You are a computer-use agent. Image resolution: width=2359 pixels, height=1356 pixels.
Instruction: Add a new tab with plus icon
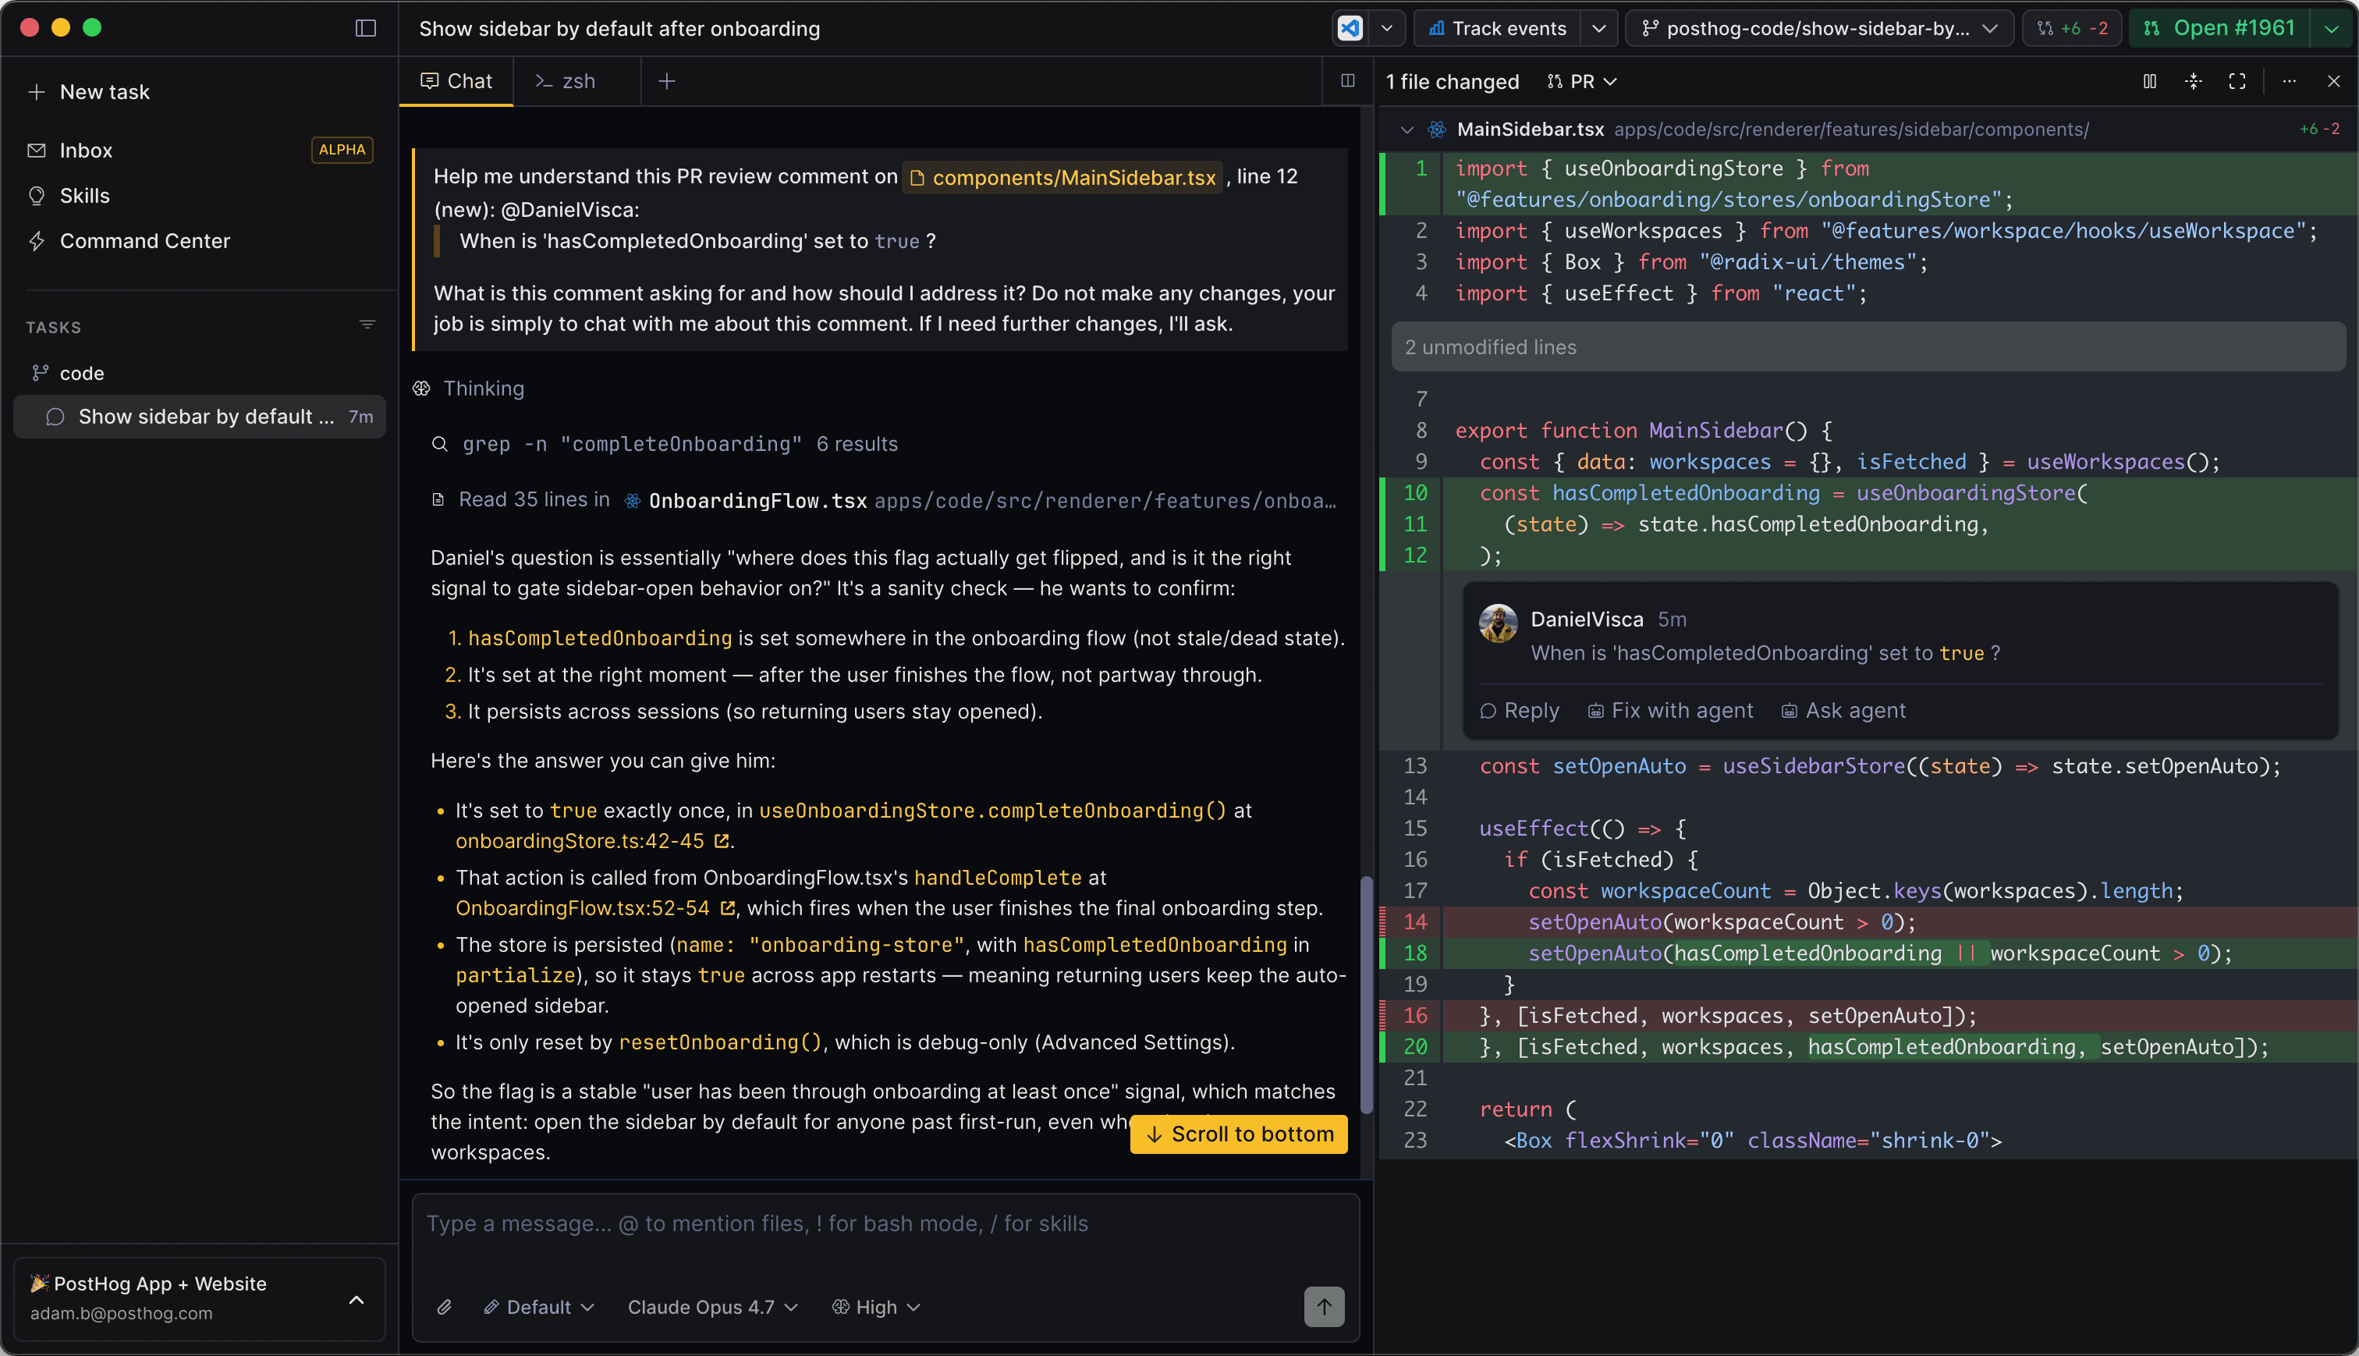666,81
